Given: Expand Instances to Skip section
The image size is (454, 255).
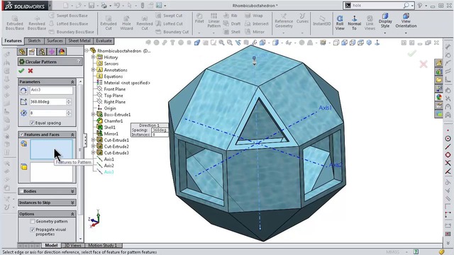Looking at the screenshot, I should pyautogui.click(x=72, y=203).
